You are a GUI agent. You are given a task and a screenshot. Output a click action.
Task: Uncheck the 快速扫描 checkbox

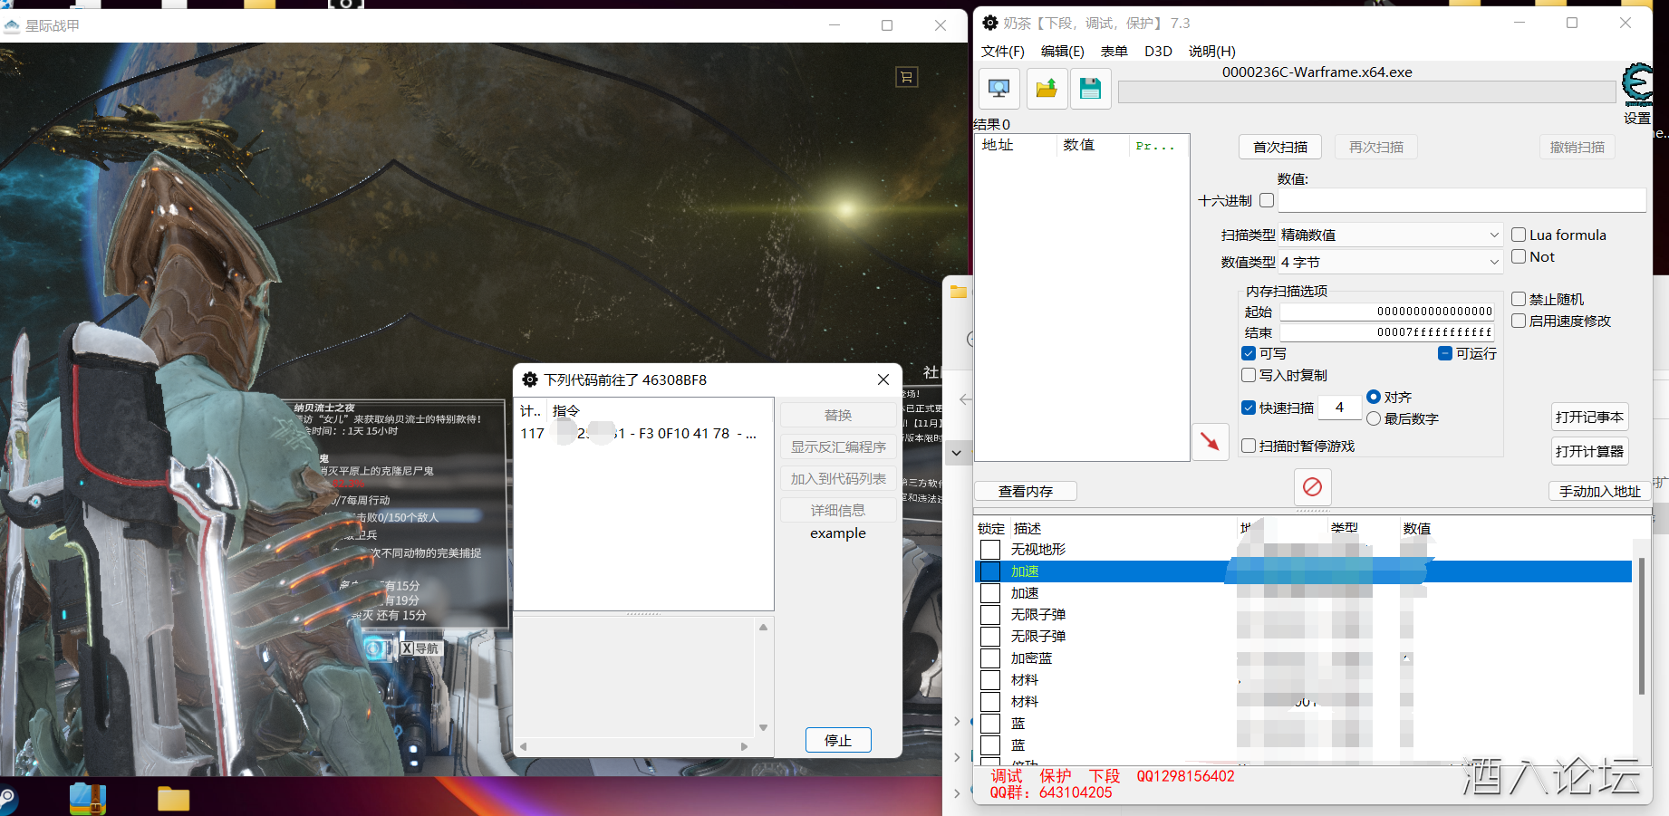[x=1249, y=408]
